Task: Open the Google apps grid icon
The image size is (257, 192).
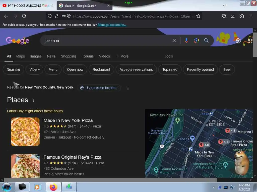Action: point(249,40)
